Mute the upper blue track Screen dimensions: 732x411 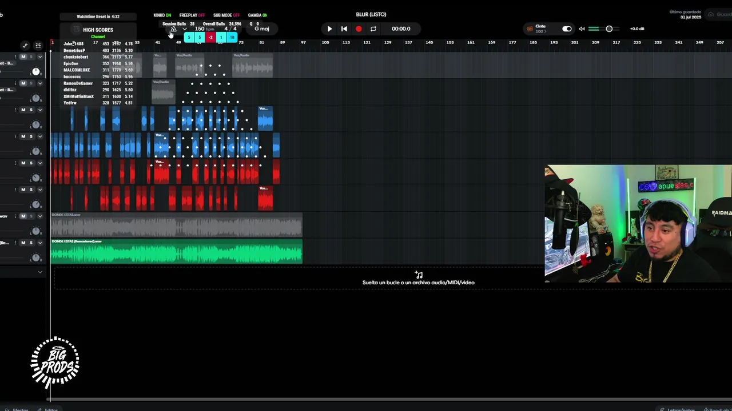pyautogui.click(x=23, y=110)
